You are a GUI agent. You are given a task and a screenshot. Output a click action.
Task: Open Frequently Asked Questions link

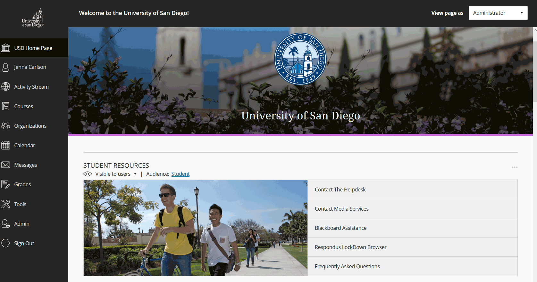[x=412, y=266]
